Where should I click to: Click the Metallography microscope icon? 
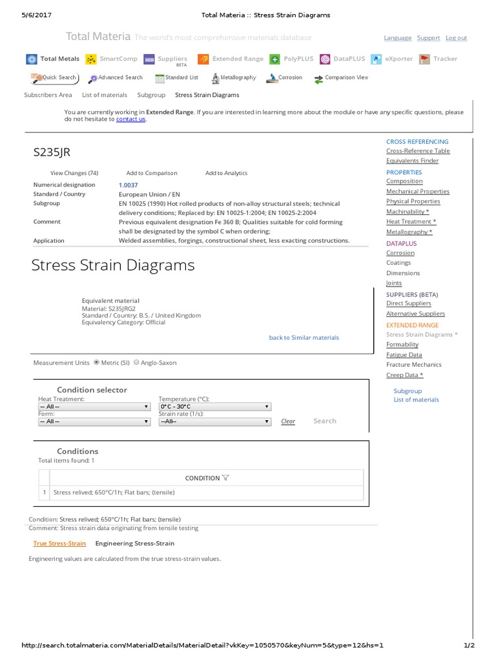(x=216, y=78)
